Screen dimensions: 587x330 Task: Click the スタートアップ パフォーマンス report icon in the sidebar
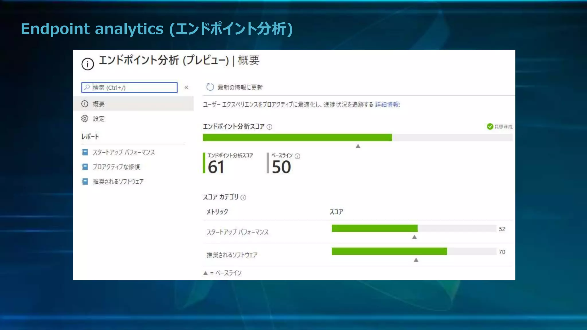[x=85, y=152]
